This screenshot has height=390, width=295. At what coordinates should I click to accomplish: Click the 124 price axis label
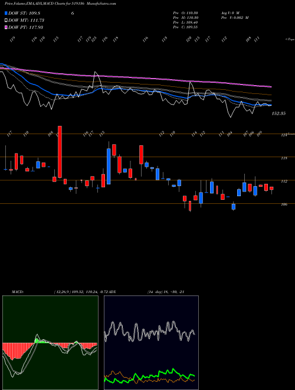pyautogui.click(x=284, y=135)
